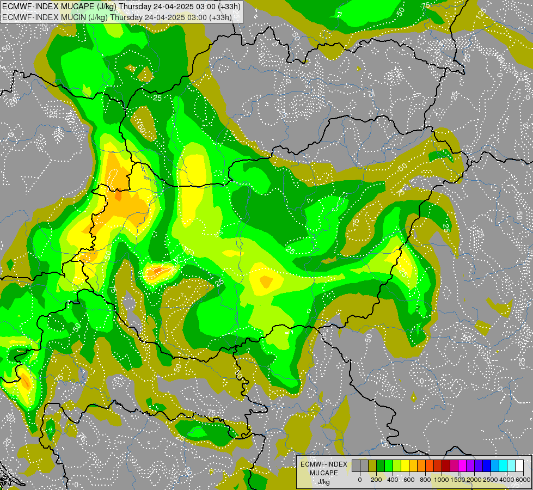Click the 400 legend scale value
This screenshot has width=533, height=490.
coord(393,480)
